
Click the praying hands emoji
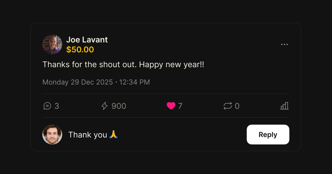(114, 134)
